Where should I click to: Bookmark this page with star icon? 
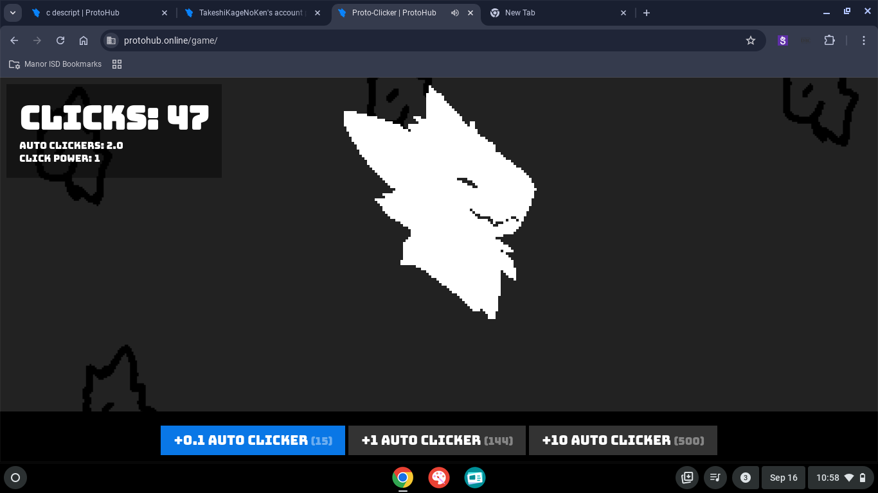click(750, 40)
